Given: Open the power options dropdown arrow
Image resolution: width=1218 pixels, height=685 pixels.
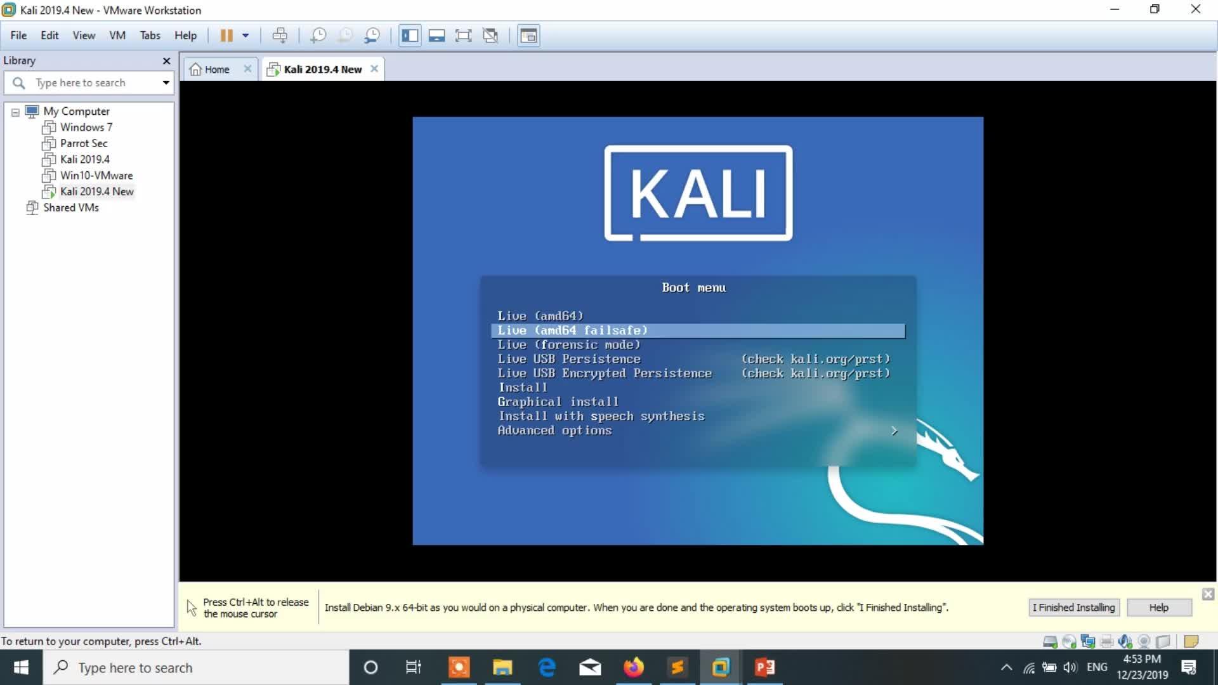Looking at the screenshot, I should (246, 36).
